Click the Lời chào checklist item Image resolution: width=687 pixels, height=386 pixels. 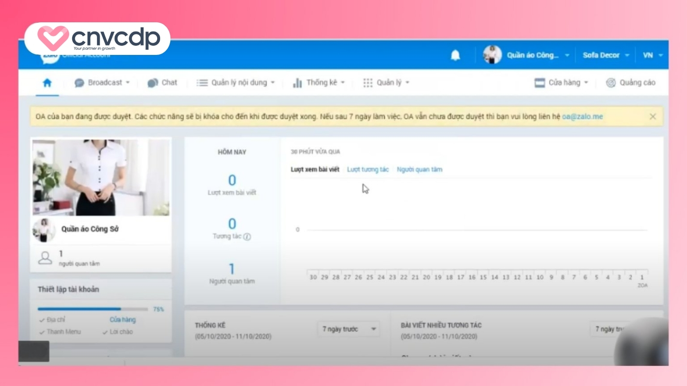[x=118, y=332]
